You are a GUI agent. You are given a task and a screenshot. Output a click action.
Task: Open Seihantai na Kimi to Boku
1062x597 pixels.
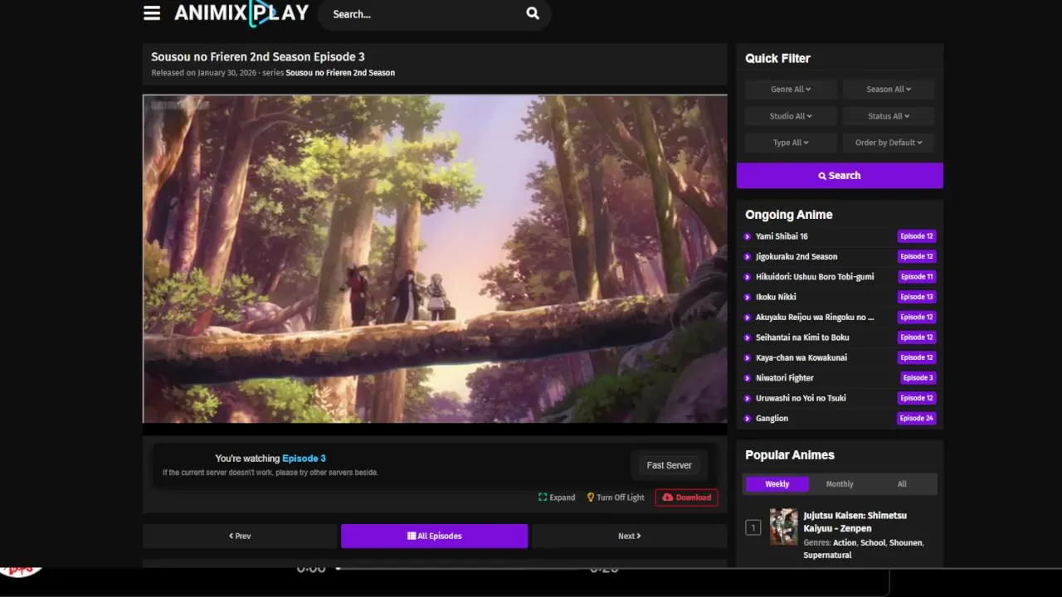[x=802, y=337]
